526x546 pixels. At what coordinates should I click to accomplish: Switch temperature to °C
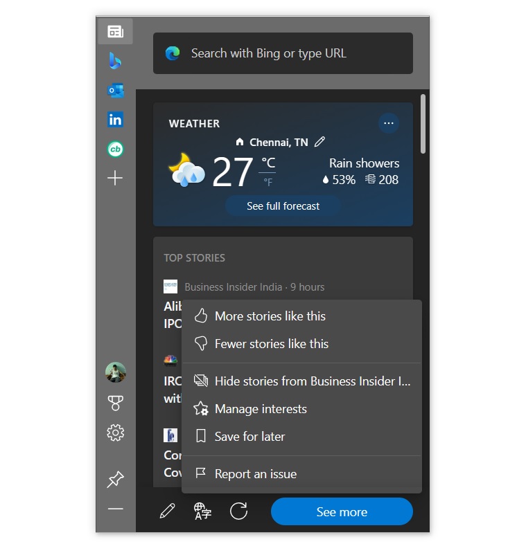[x=268, y=162]
